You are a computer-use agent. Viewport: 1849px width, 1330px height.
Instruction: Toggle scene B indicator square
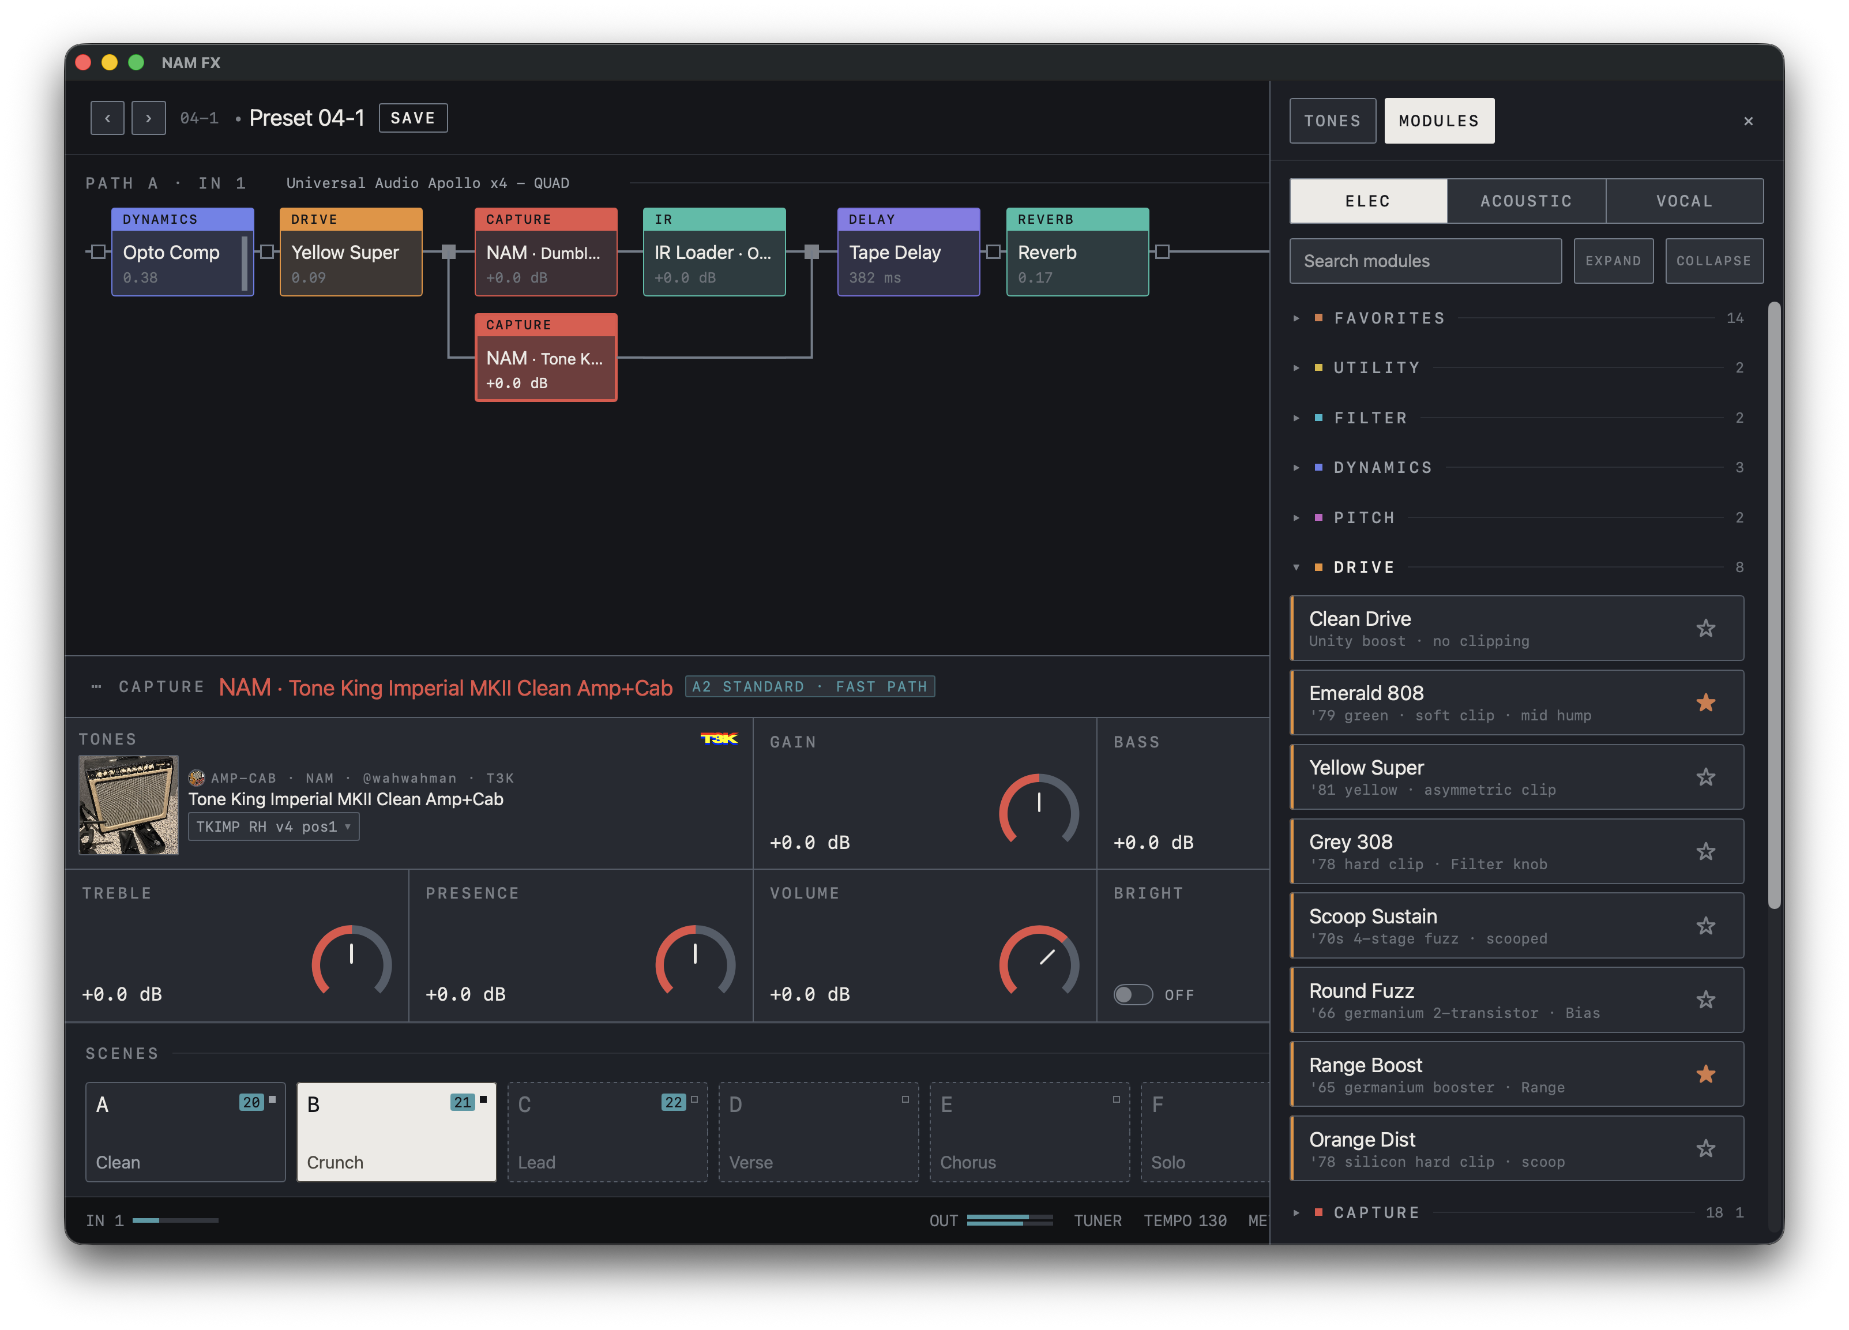pos(483,1100)
